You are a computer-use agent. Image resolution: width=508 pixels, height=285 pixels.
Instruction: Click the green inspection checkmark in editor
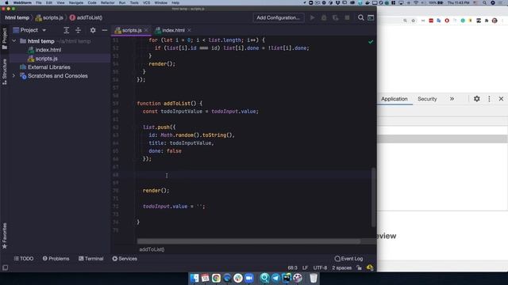point(371,42)
